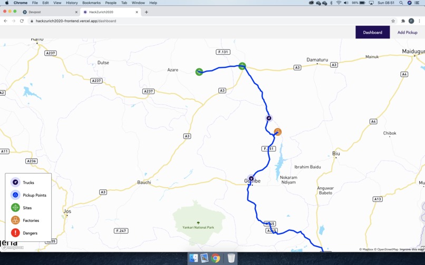Open the Chrome profile avatar

pyautogui.click(x=411, y=21)
